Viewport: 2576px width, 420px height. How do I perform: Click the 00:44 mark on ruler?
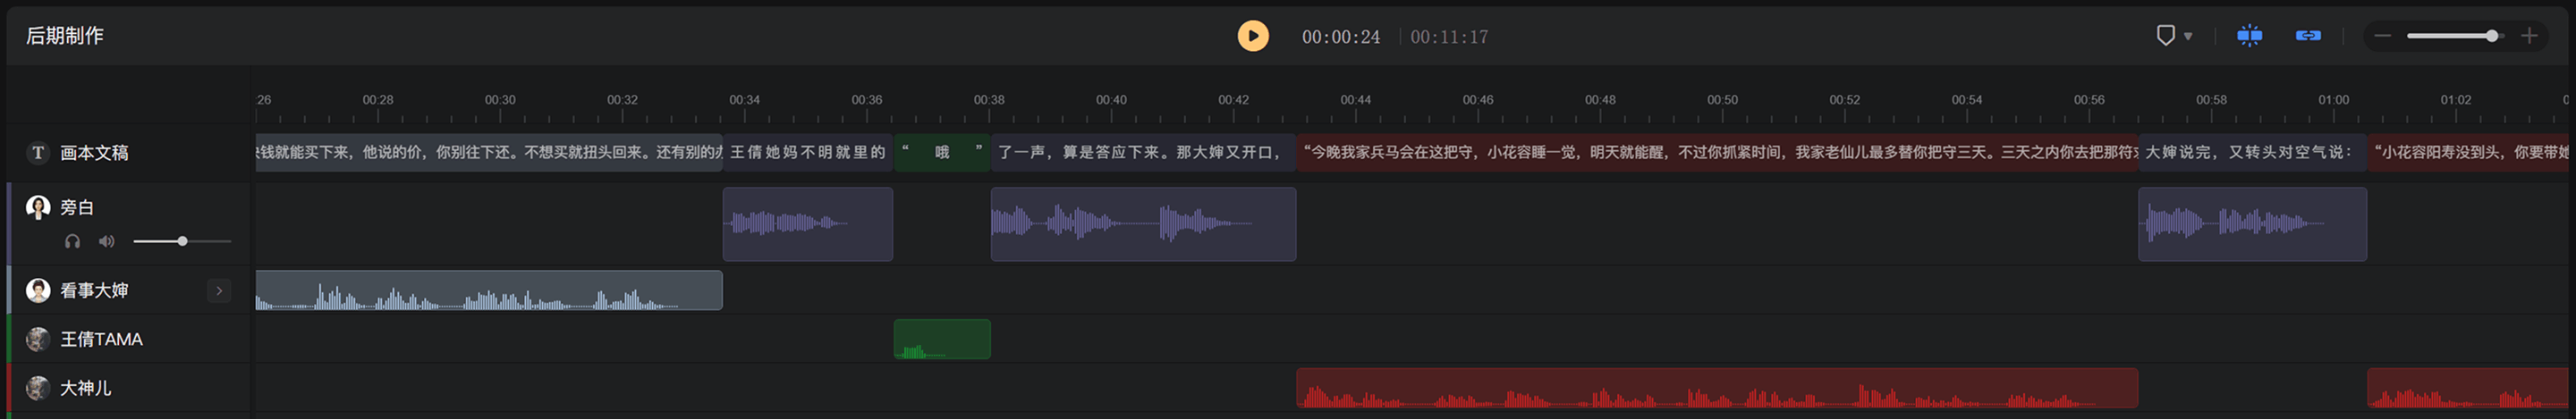coord(1355,100)
